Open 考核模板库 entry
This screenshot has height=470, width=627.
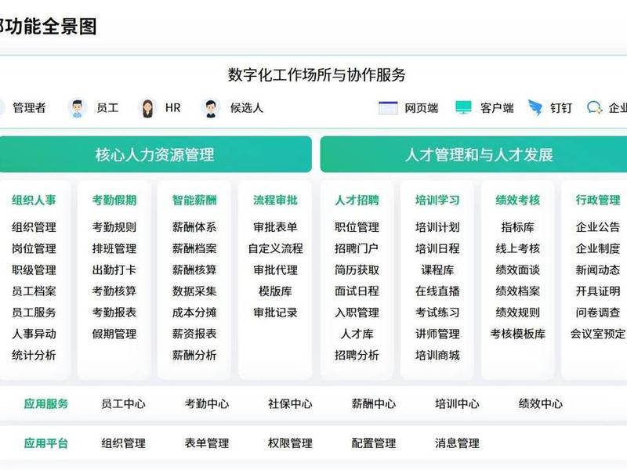coord(518,334)
